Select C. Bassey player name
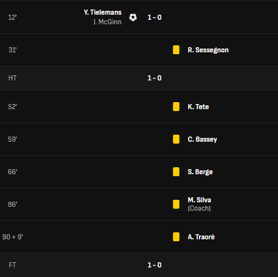Screen dimensions: 278x277 [x=202, y=139]
